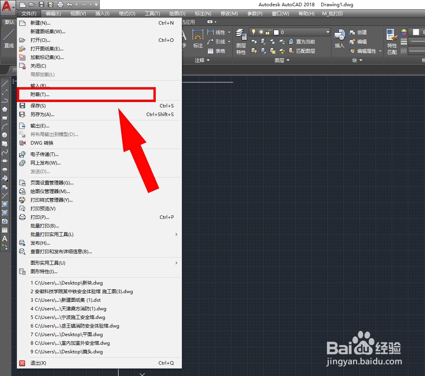Choose 关闭(C) from File menu
The height and width of the screenshot is (376, 425).
point(99,66)
